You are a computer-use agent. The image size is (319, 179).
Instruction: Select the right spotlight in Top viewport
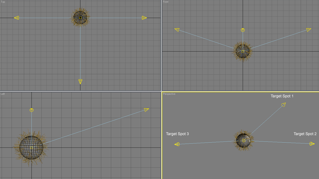click(144, 18)
